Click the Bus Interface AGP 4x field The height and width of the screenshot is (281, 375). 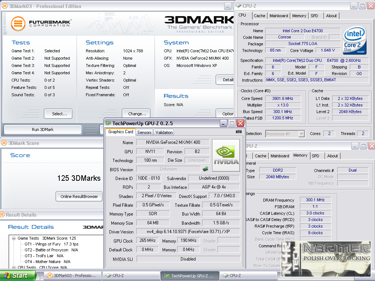coord(214,187)
